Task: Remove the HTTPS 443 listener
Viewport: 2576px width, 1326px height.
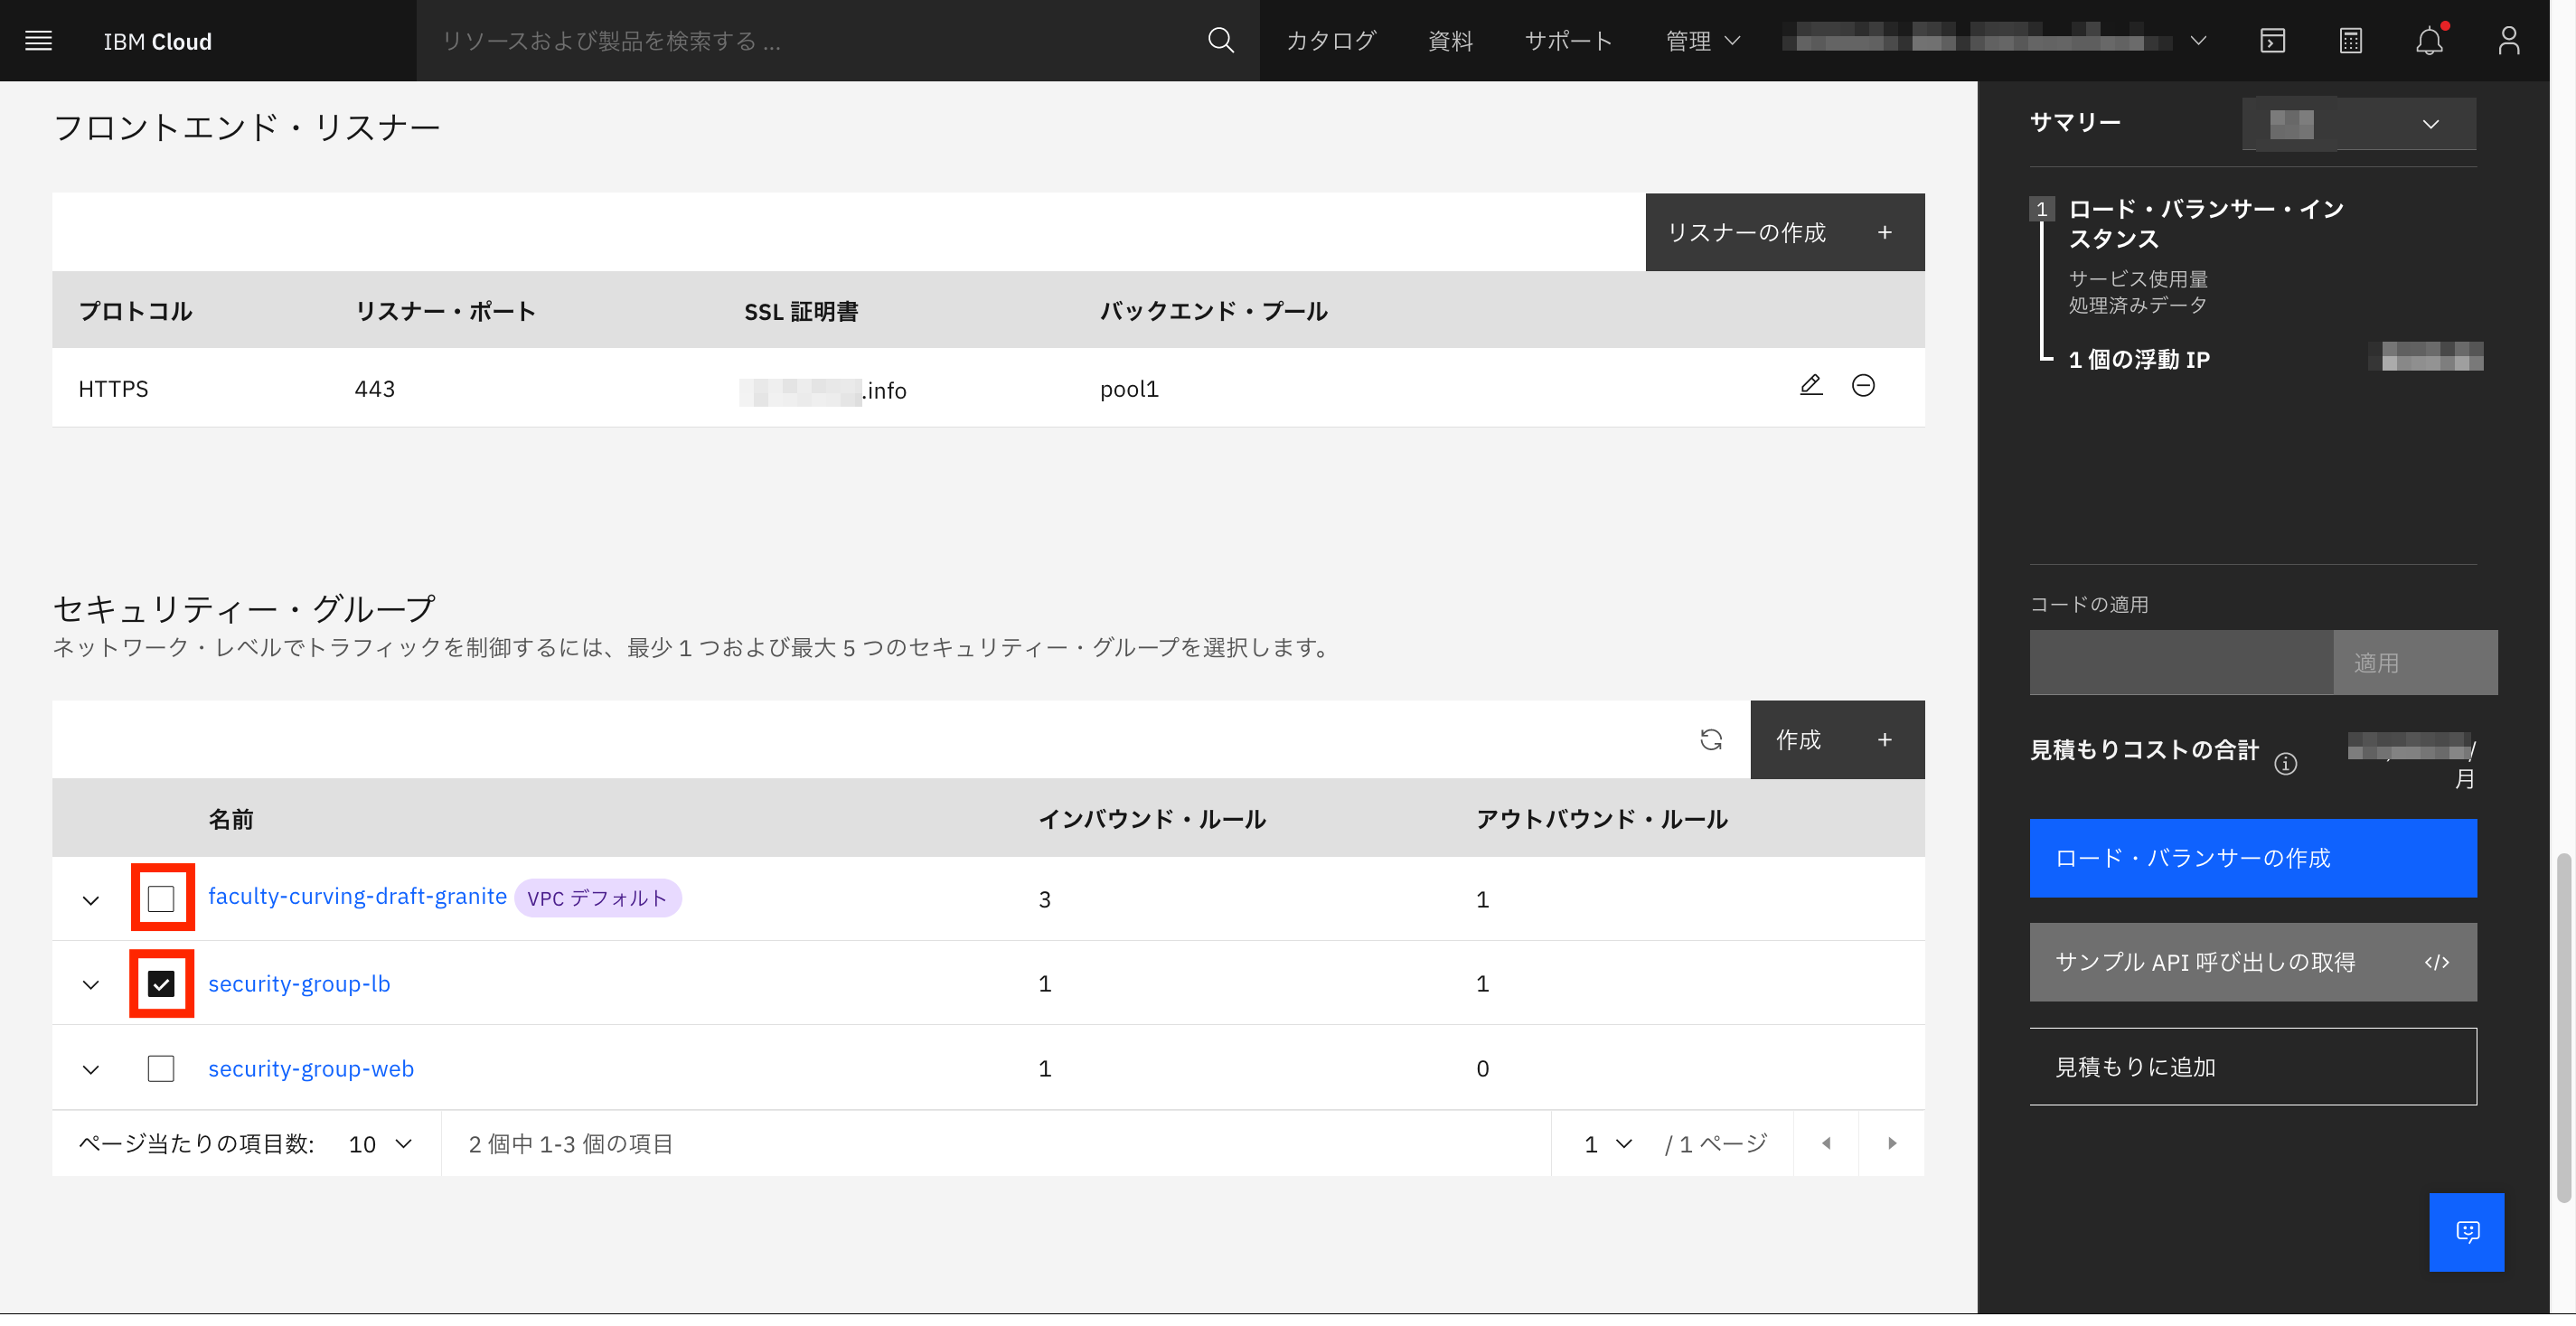Action: (x=1863, y=386)
